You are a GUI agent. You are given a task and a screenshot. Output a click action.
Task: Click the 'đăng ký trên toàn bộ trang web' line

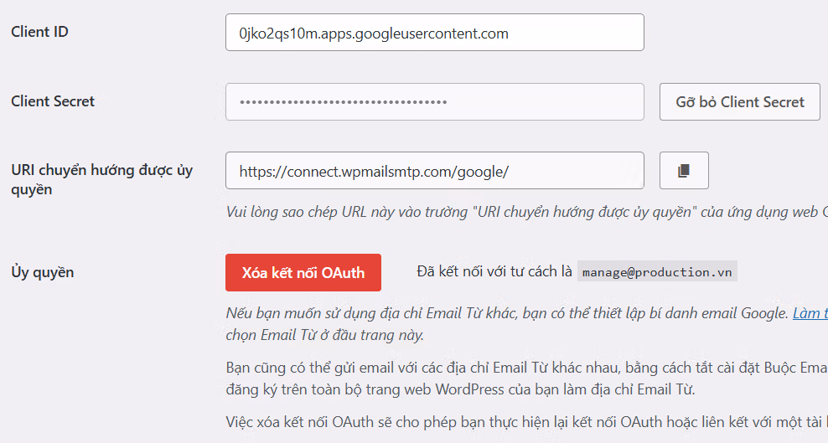pyautogui.click(x=461, y=389)
